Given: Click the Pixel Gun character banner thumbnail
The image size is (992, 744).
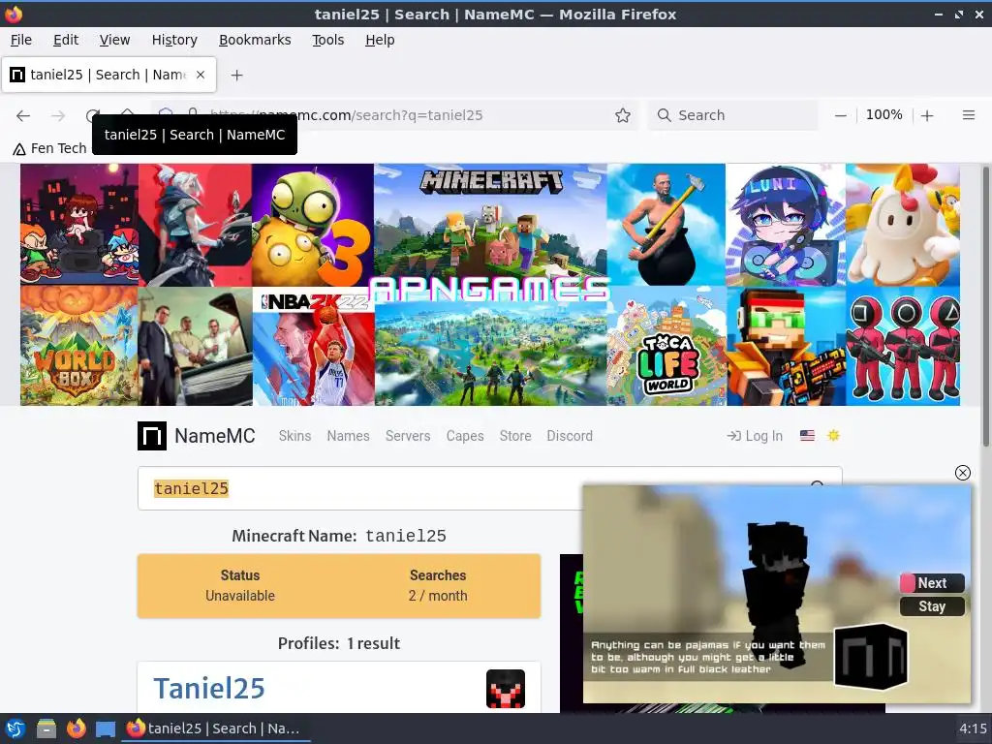Looking at the screenshot, I should (x=787, y=346).
